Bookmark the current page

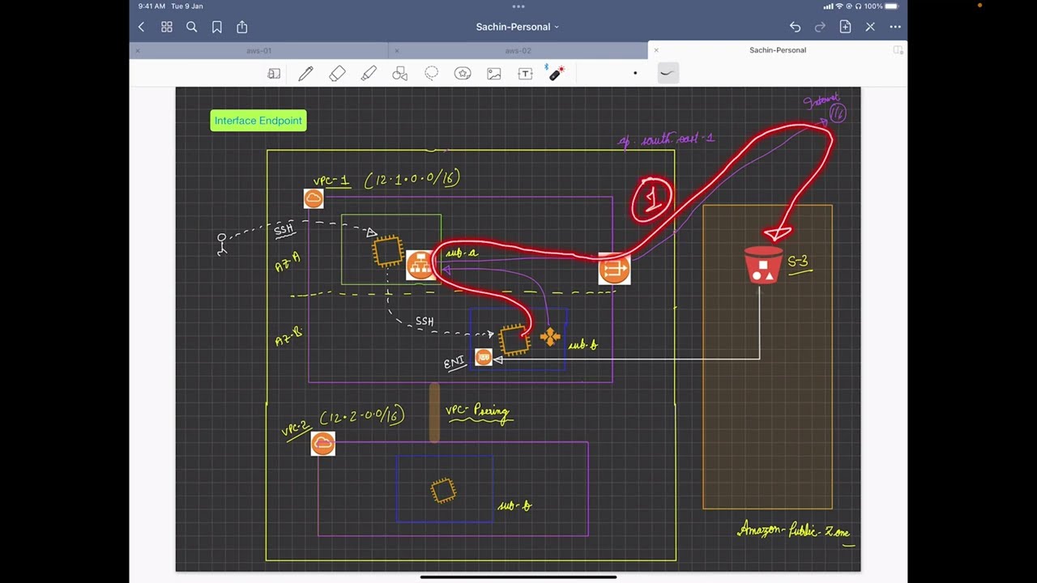[217, 27]
